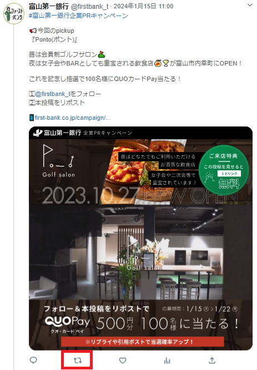Click the red リプライや引用ポスト notice bar
This screenshot has height=370, width=257.
[143, 342]
